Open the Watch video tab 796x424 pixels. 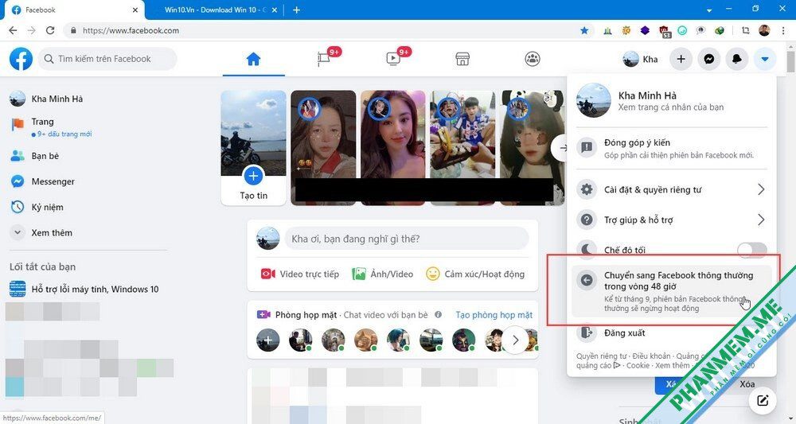pyautogui.click(x=393, y=60)
